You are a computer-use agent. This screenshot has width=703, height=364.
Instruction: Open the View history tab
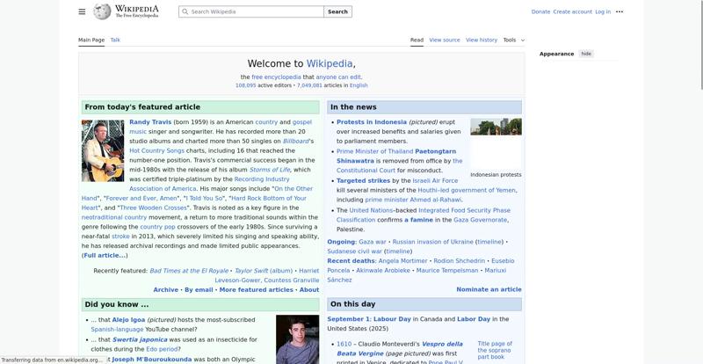(481, 40)
